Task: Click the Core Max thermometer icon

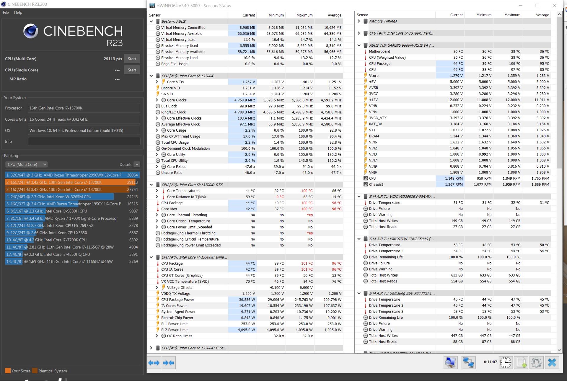Action: (x=158, y=209)
